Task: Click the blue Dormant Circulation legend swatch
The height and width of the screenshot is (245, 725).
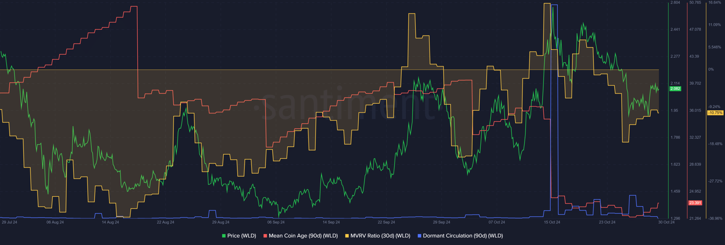Action: (419, 236)
